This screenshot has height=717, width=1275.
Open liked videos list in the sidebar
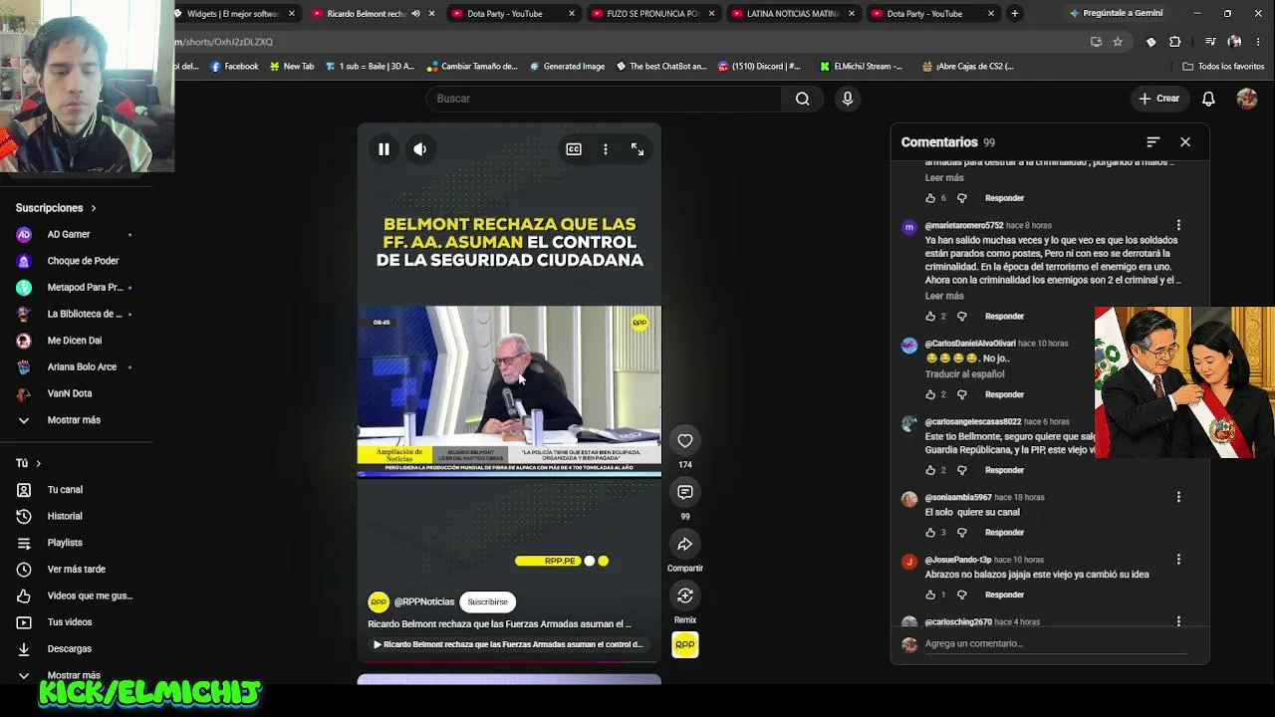(x=77, y=596)
